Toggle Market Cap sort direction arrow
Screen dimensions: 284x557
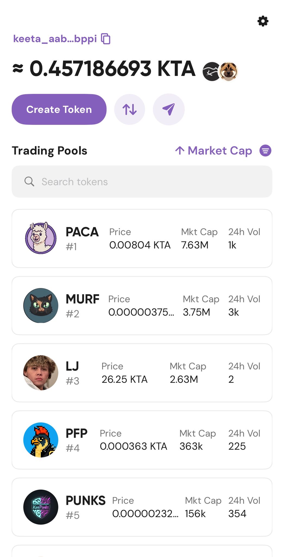180,150
